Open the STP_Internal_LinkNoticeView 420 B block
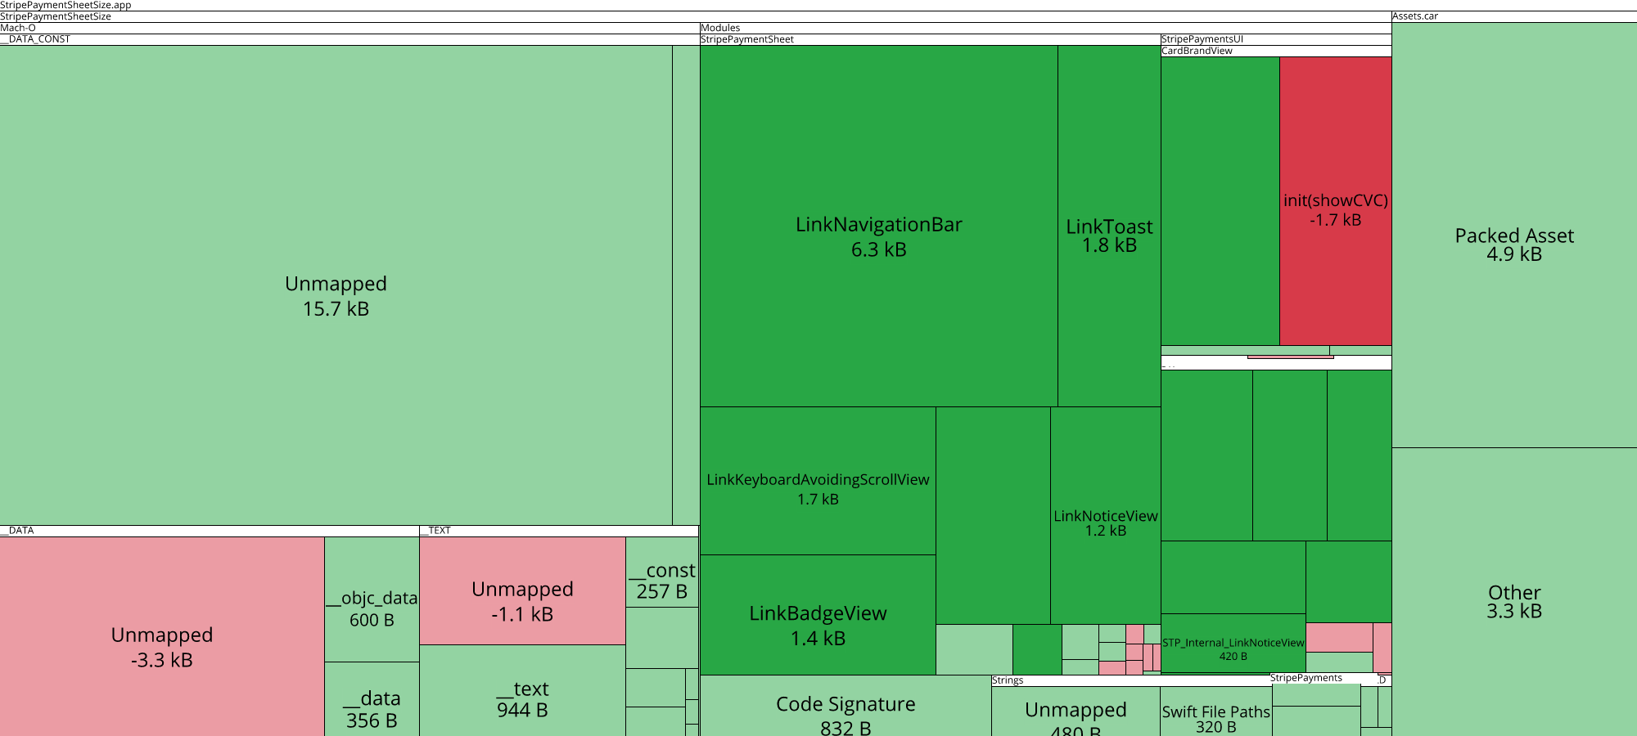 [x=1233, y=643]
